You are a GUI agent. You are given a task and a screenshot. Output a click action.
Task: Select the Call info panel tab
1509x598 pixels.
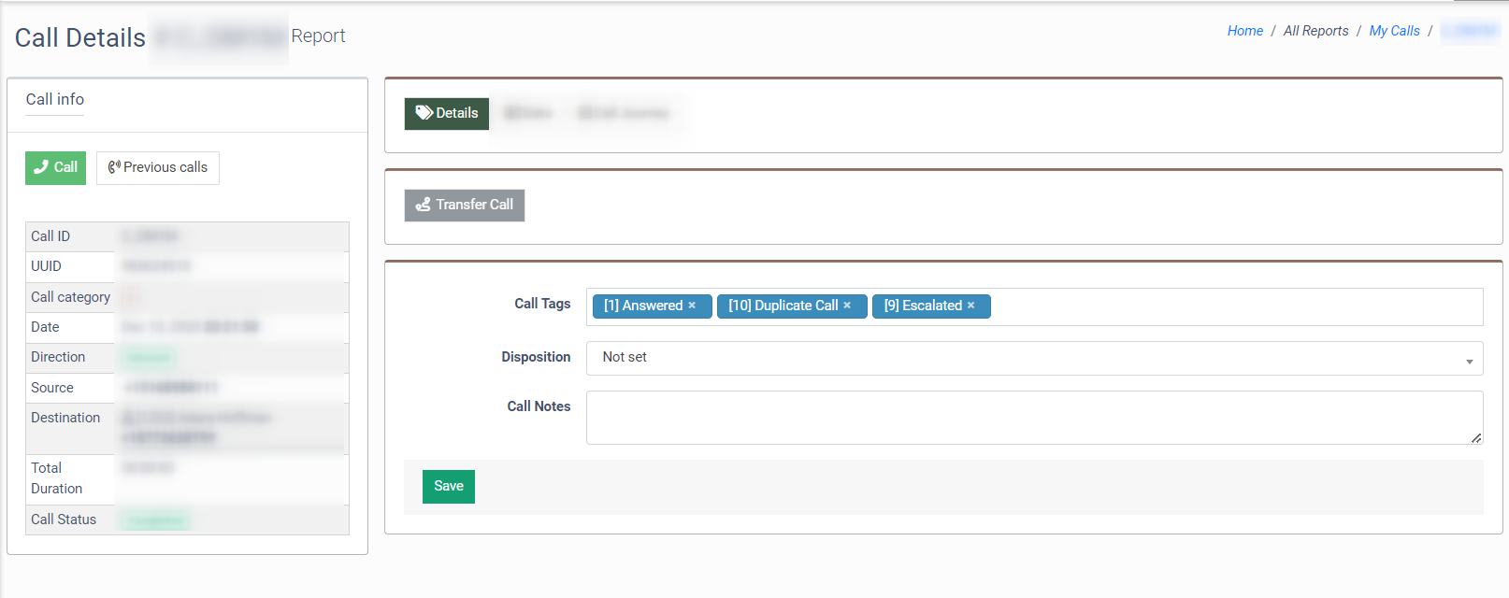pos(55,100)
